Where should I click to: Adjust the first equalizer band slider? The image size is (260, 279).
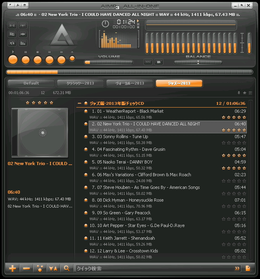(147, 43)
